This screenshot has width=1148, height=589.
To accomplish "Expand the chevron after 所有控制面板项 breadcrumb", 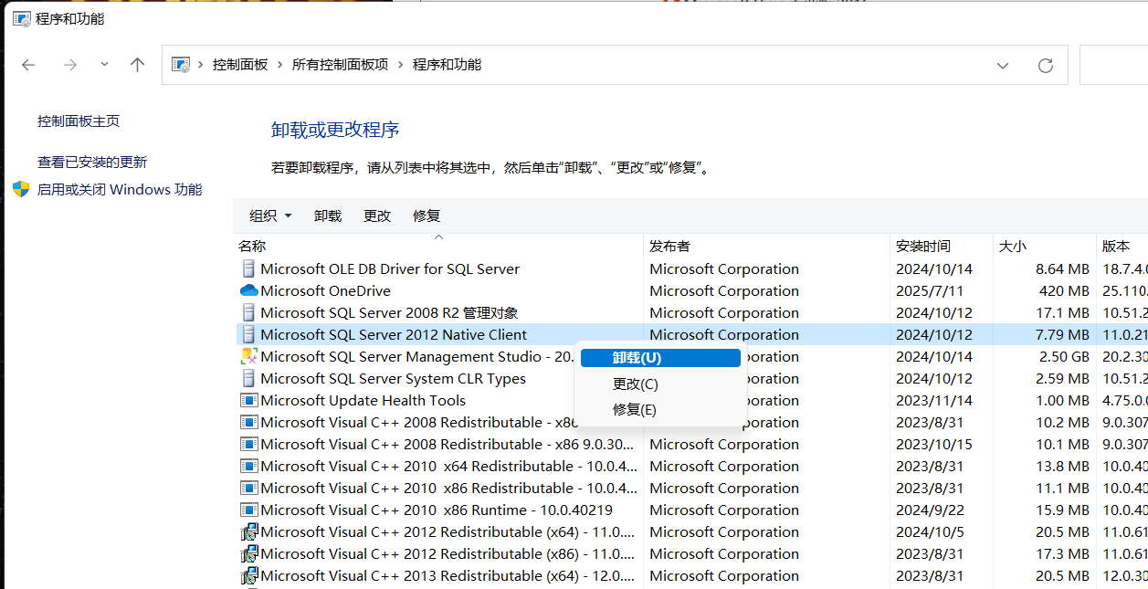I will coord(400,65).
